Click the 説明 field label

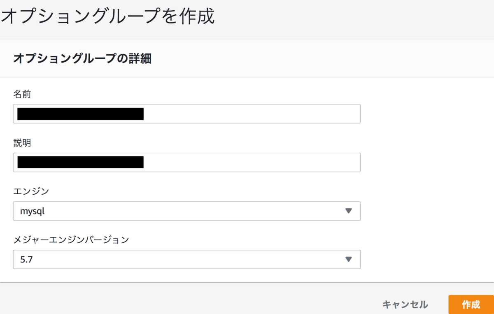point(21,143)
